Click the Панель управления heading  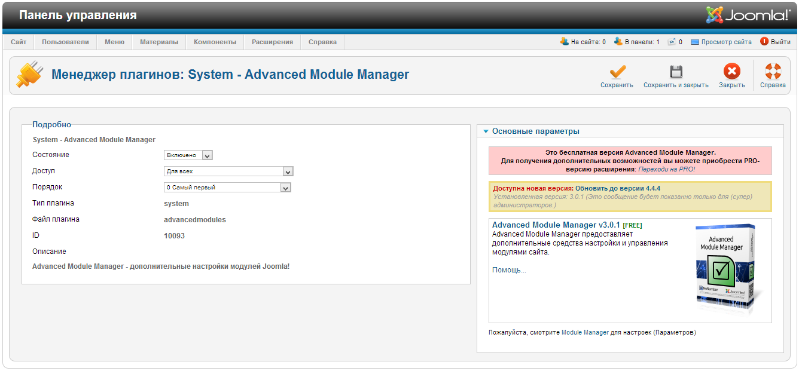(78, 15)
